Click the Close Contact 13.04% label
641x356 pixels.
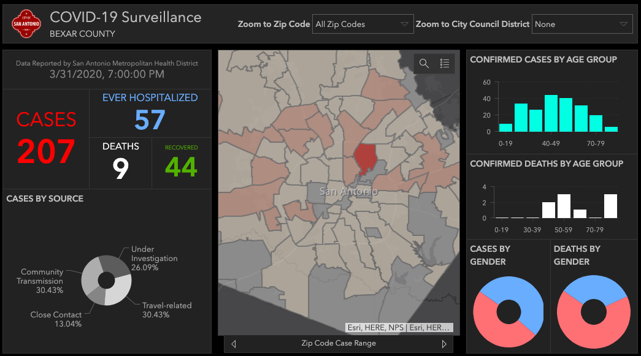56,319
